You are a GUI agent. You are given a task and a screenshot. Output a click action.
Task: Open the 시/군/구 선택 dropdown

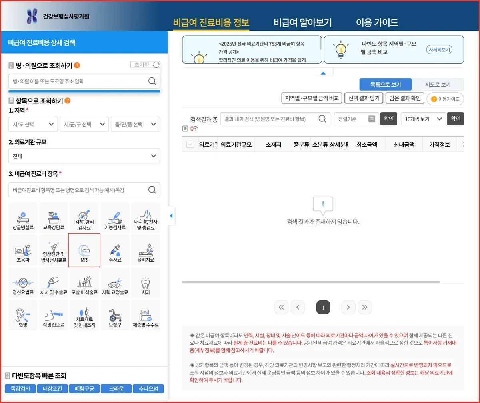coord(84,124)
